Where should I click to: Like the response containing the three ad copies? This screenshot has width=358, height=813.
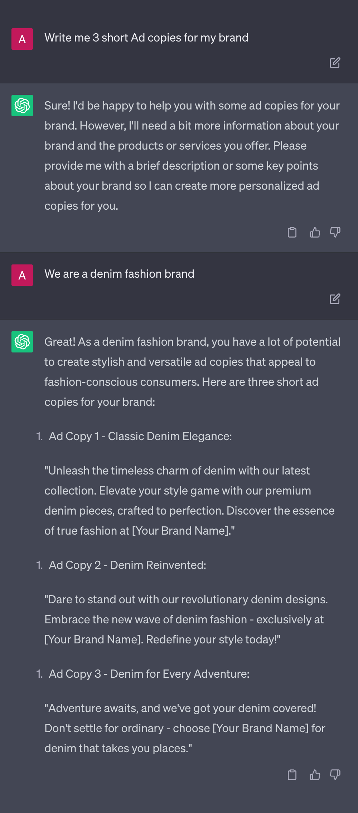[x=315, y=775]
